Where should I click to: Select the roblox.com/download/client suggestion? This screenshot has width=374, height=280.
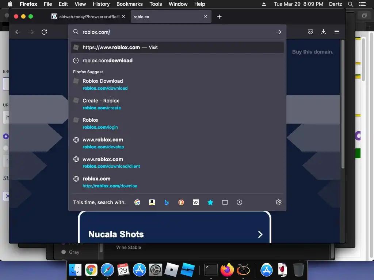[177, 163]
